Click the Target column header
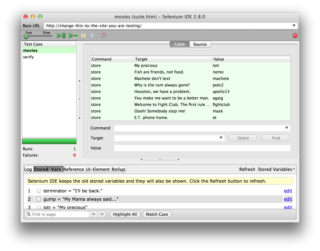This screenshot has height=251, width=320. tap(172, 59)
